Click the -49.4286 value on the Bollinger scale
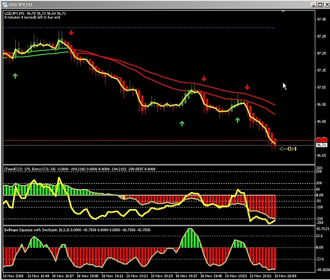Image resolution: width=330 pixels, height=280 pixels. pyautogui.click(x=323, y=270)
